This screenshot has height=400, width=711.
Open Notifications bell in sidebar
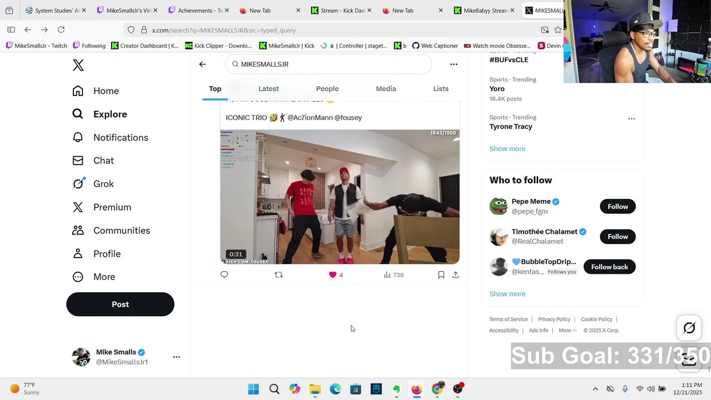pyautogui.click(x=110, y=138)
